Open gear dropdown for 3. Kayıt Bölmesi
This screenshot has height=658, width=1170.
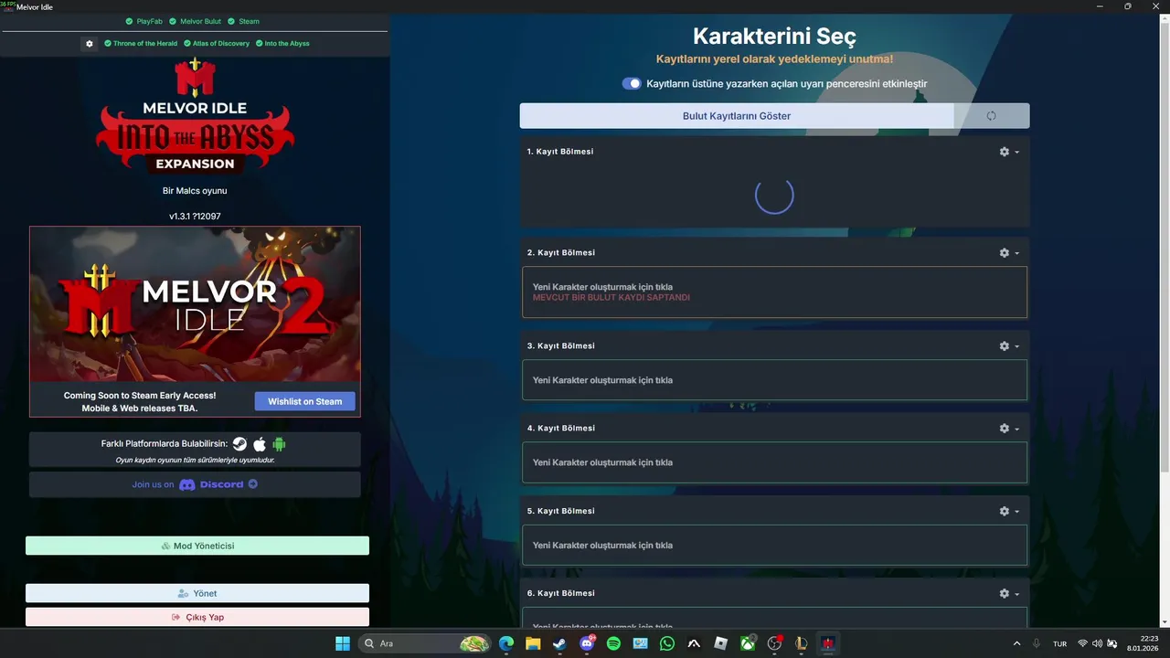[1009, 346]
